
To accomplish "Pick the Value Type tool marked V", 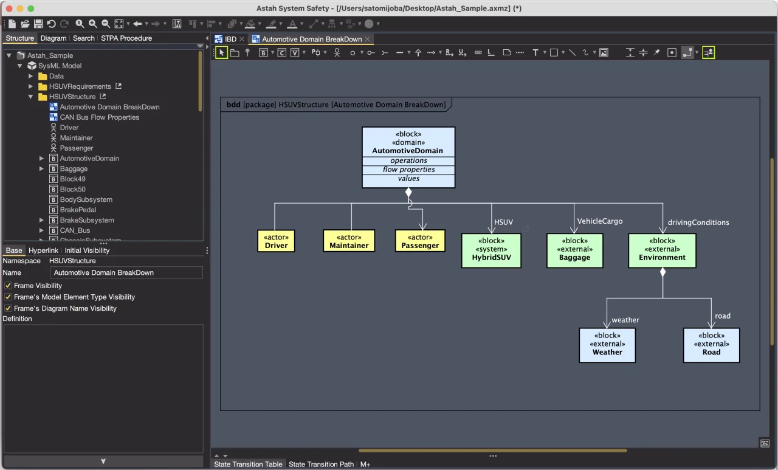I will (x=295, y=53).
